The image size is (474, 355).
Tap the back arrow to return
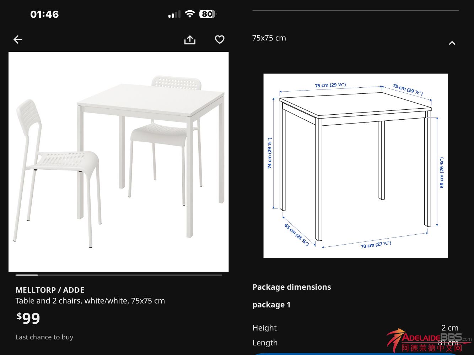click(x=18, y=39)
